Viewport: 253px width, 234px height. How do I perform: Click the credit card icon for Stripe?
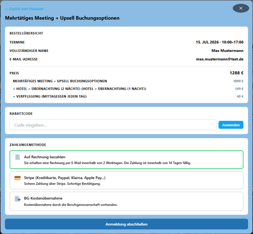[17, 178]
